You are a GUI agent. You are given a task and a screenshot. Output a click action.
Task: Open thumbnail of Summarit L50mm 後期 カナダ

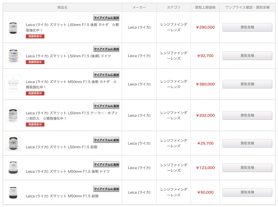(x=13, y=28)
